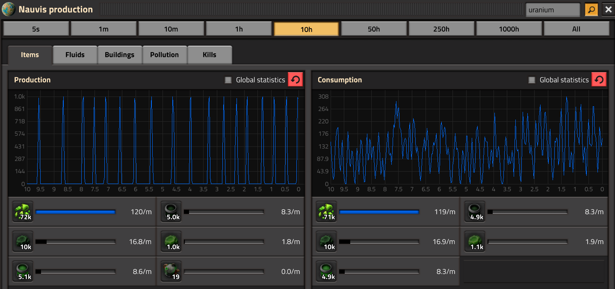
Task: Click the orange search magnifier icon
Action: point(591,9)
